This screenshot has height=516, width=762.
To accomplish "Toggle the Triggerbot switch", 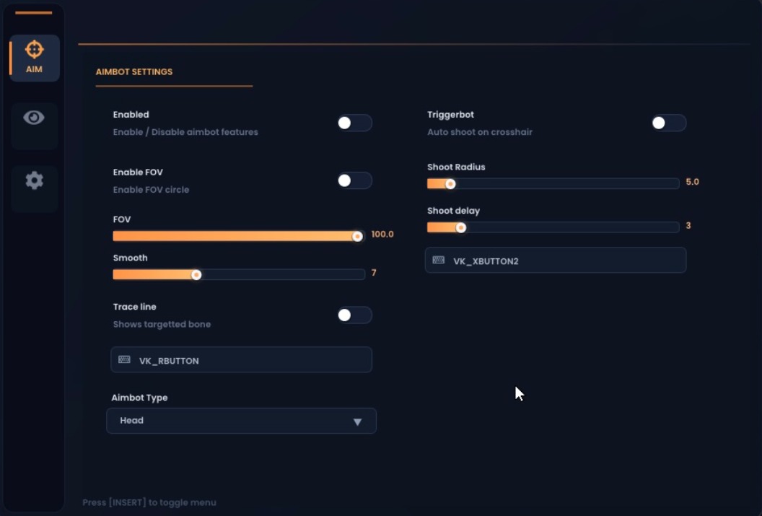I will coord(668,123).
